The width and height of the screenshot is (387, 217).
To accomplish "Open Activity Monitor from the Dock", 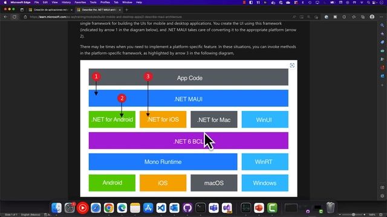I will (x=246, y=208).
